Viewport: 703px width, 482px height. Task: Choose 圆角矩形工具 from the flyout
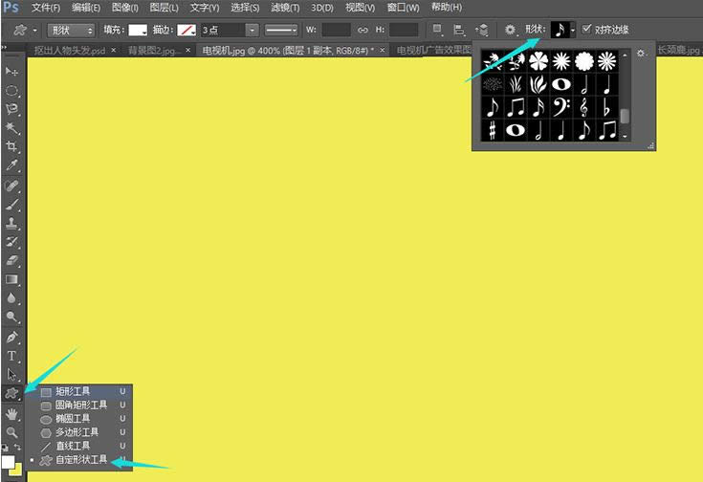point(78,405)
